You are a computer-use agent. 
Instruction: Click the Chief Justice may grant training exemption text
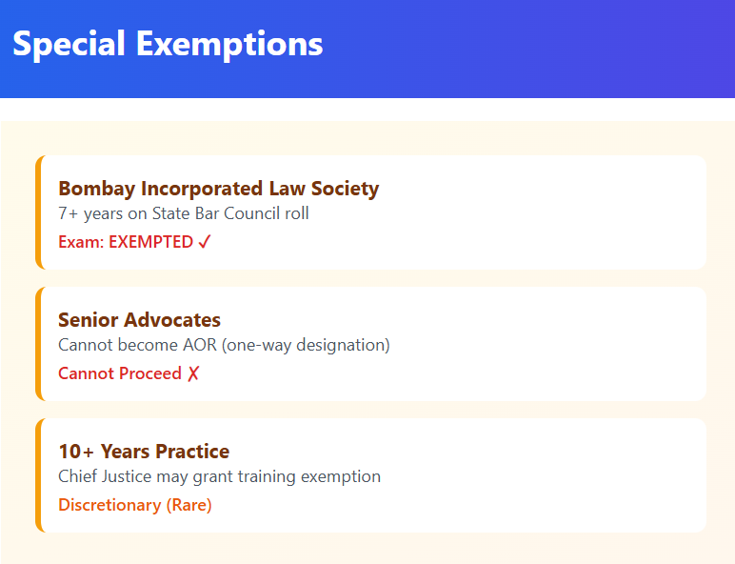[219, 476]
